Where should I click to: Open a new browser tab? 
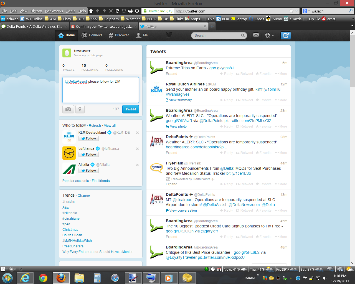coord(212,26)
